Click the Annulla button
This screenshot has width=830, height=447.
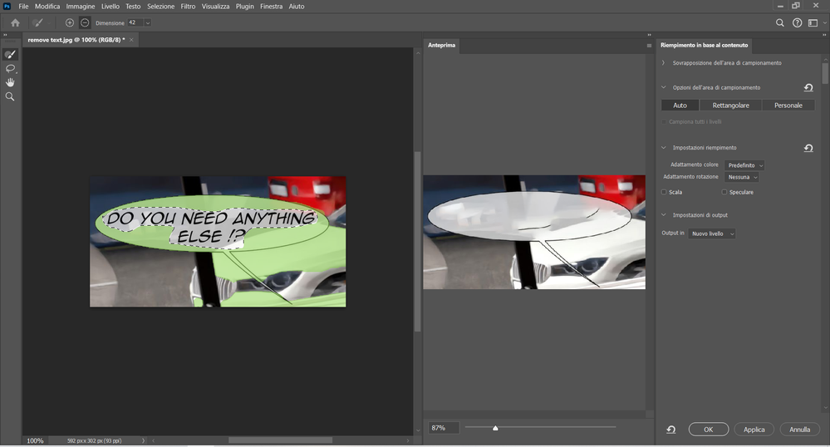click(799, 430)
